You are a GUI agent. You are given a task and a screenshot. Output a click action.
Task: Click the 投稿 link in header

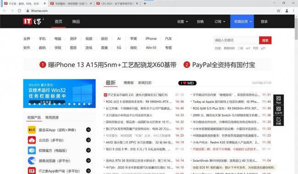200,21
